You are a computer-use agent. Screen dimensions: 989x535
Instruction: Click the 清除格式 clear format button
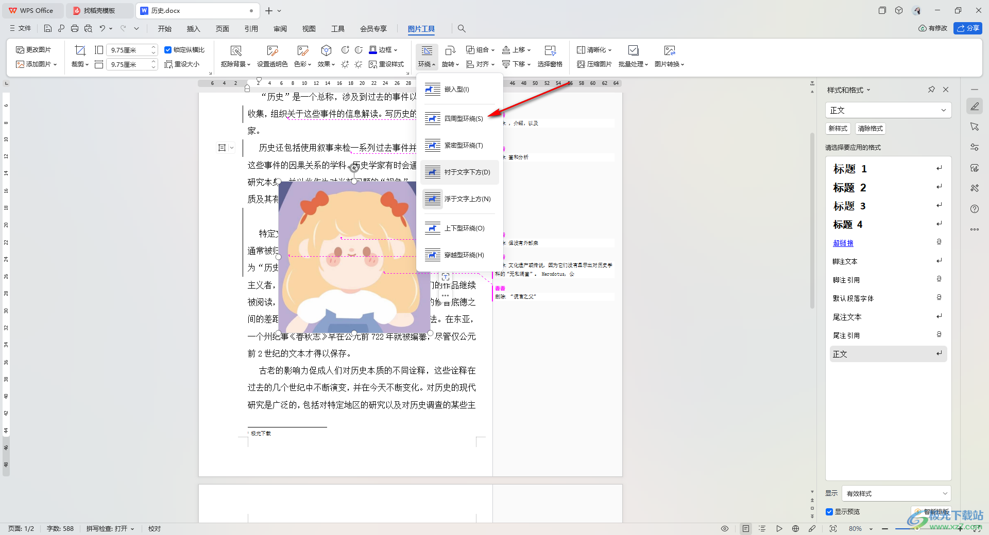(x=871, y=129)
